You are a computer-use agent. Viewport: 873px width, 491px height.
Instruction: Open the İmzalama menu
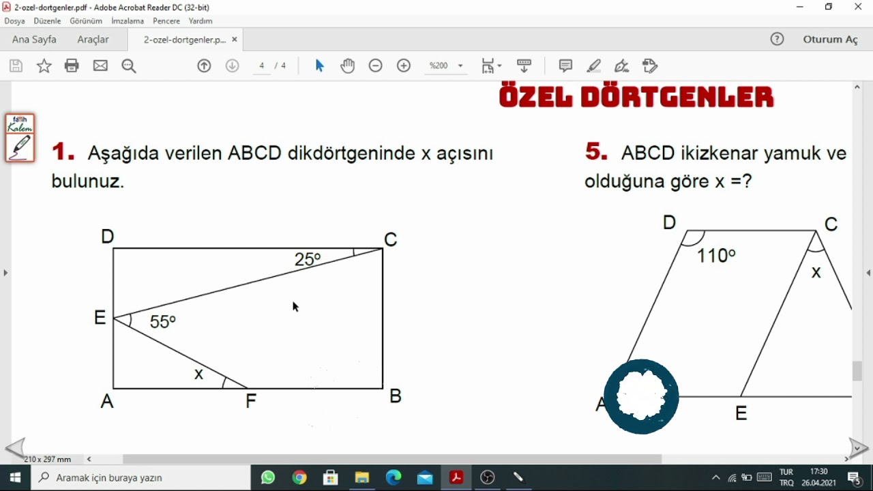[x=128, y=21]
